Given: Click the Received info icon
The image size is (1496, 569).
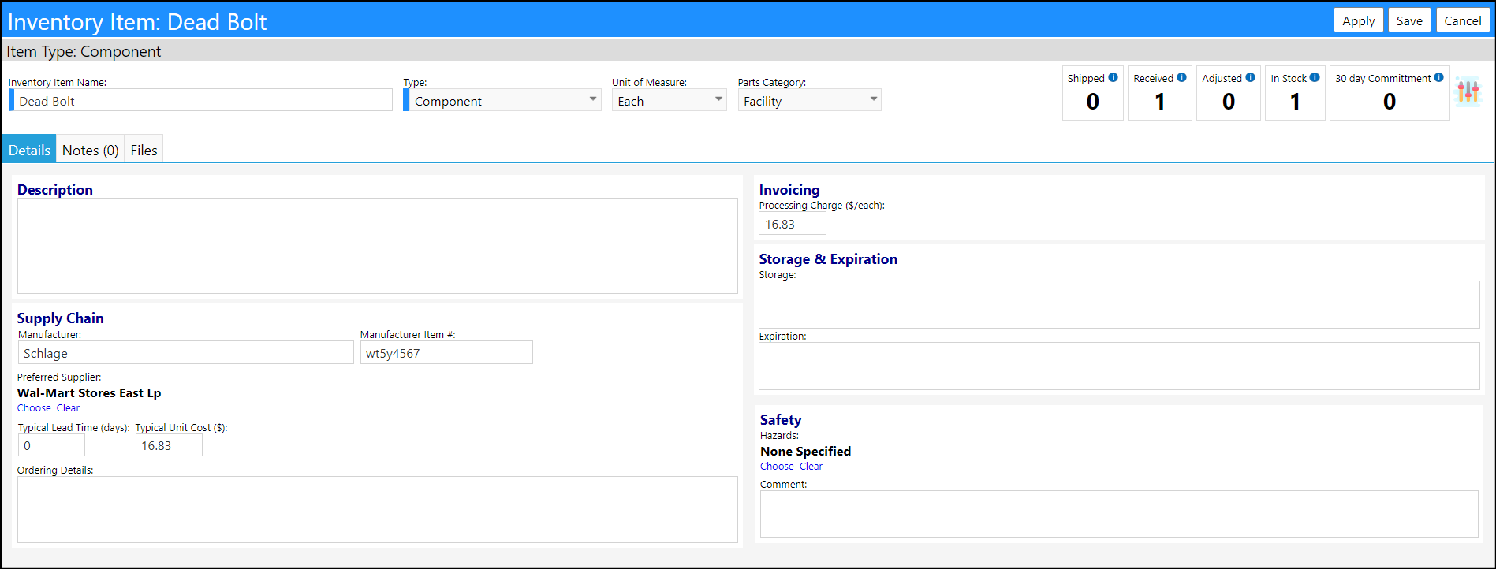Looking at the screenshot, I should 1181,77.
